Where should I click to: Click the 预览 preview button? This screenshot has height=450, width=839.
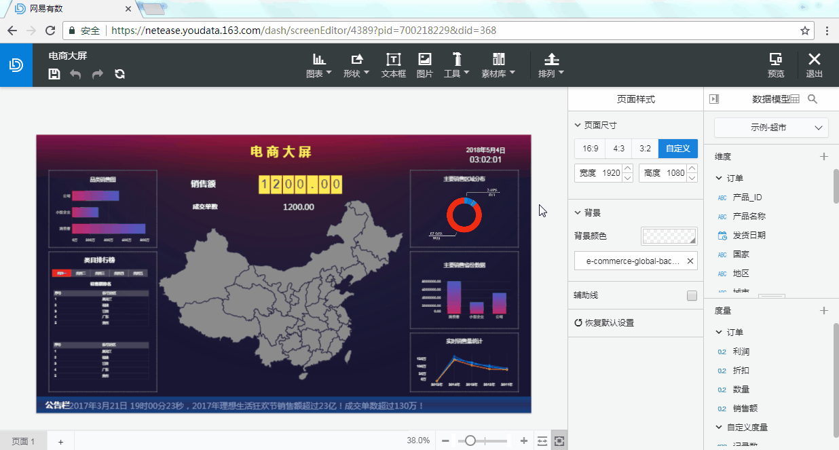coord(776,65)
